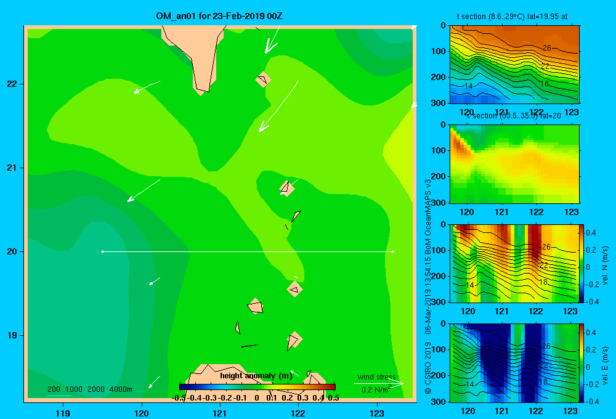This screenshot has height=419, width=616.
Task: Click latitude label 20 on main map
Action: (12, 251)
